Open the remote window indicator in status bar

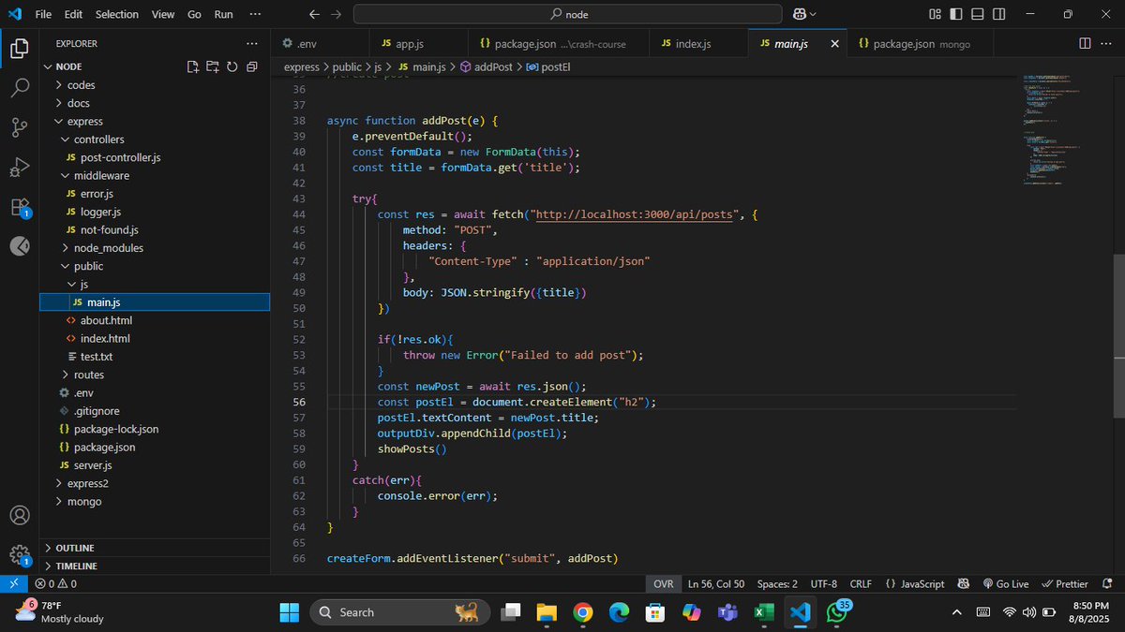[14, 583]
